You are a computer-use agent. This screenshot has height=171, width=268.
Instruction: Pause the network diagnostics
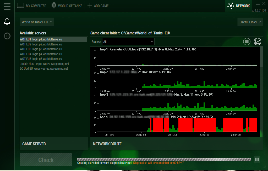pos(257,159)
